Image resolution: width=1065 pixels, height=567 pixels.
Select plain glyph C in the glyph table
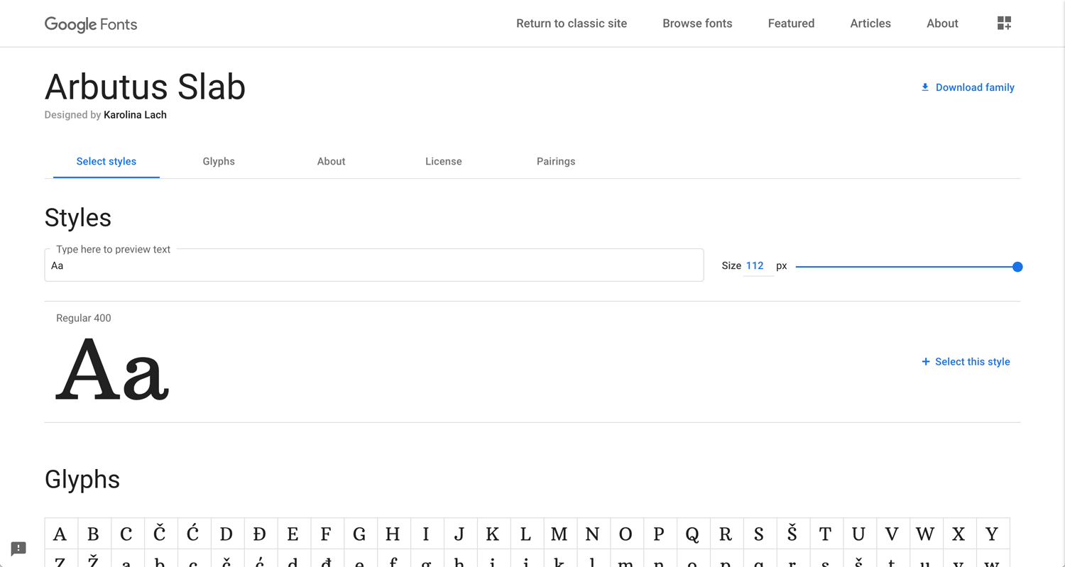coord(127,534)
